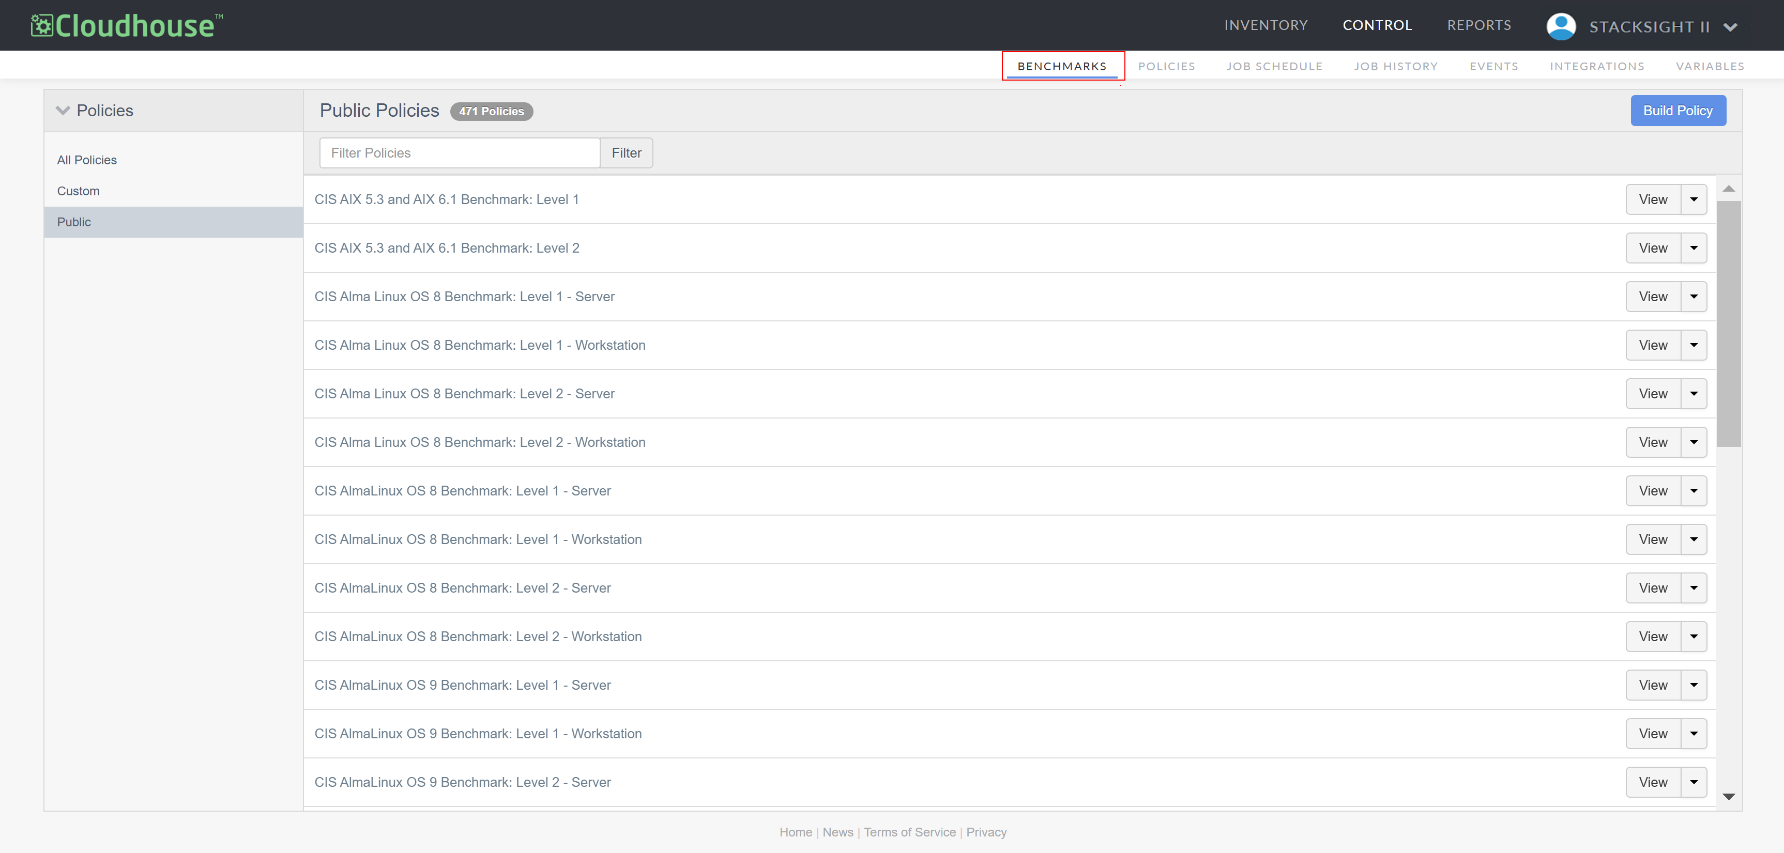The image size is (1784, 853).
Task: View Alma Linux OS 8 Level 2 - Workstation
Action: coord(1653,442)
